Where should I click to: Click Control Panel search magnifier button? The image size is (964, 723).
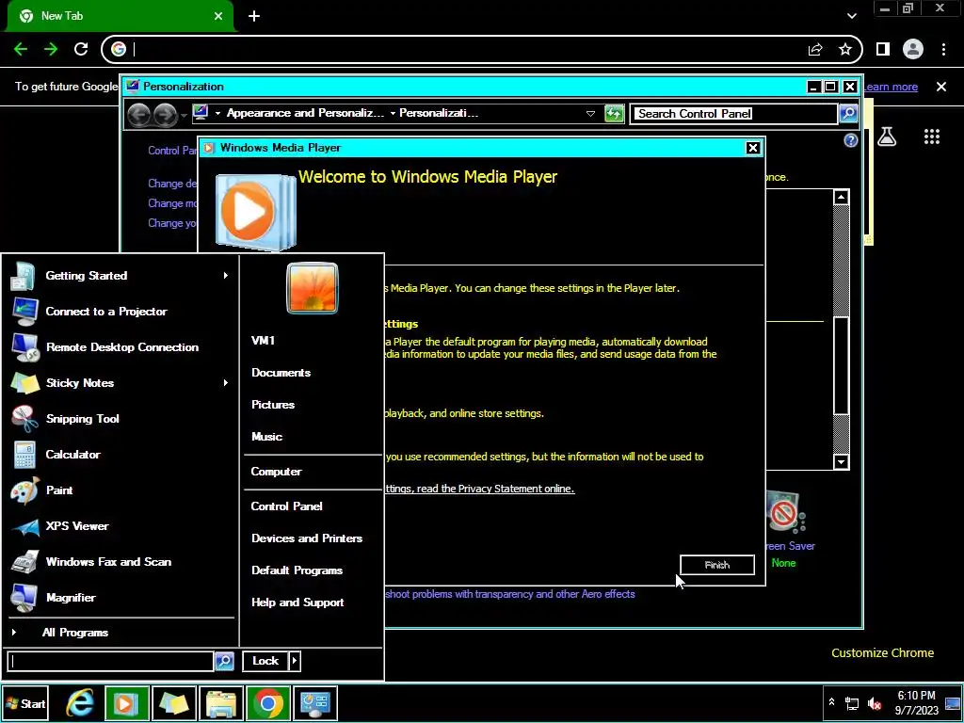(848, 114)
